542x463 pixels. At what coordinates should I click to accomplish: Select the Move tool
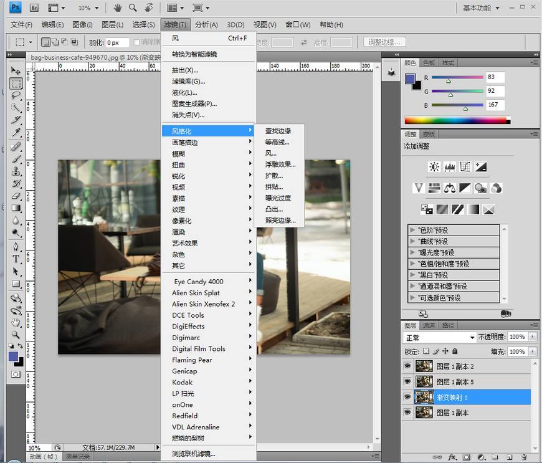click(16, 71)
